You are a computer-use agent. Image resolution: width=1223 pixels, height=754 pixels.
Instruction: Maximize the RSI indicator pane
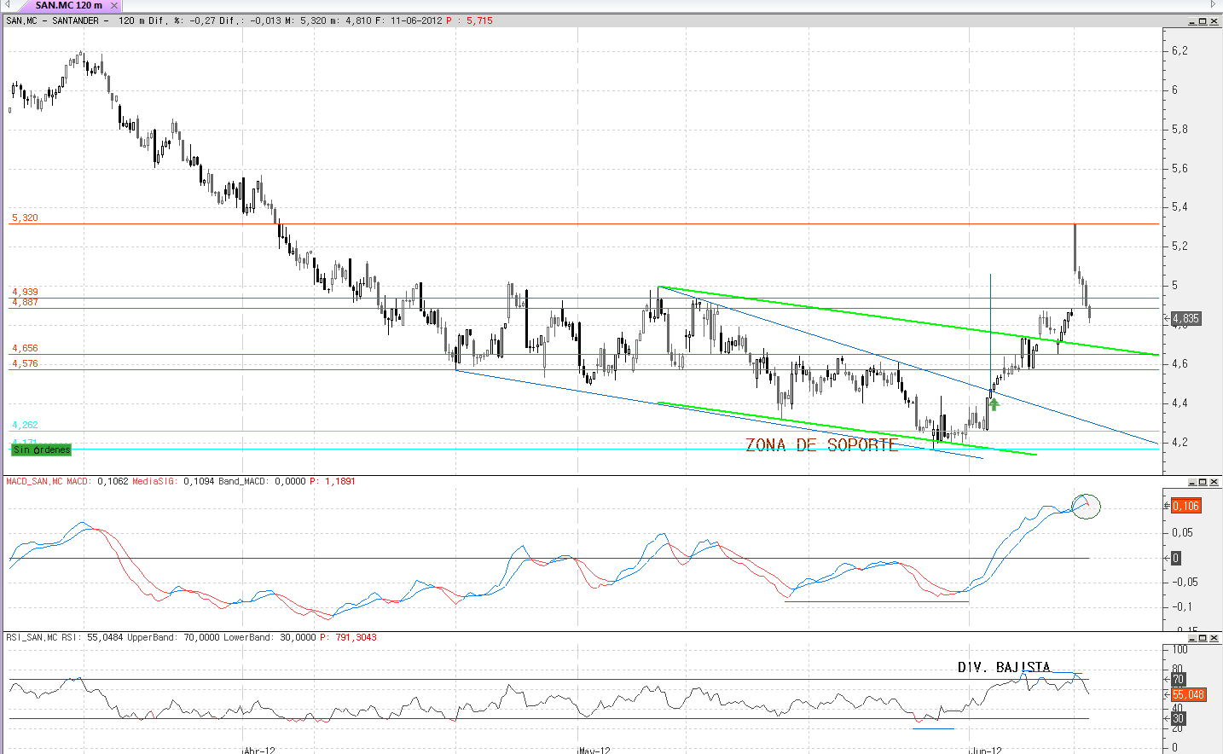click(x=1203, y=638)
